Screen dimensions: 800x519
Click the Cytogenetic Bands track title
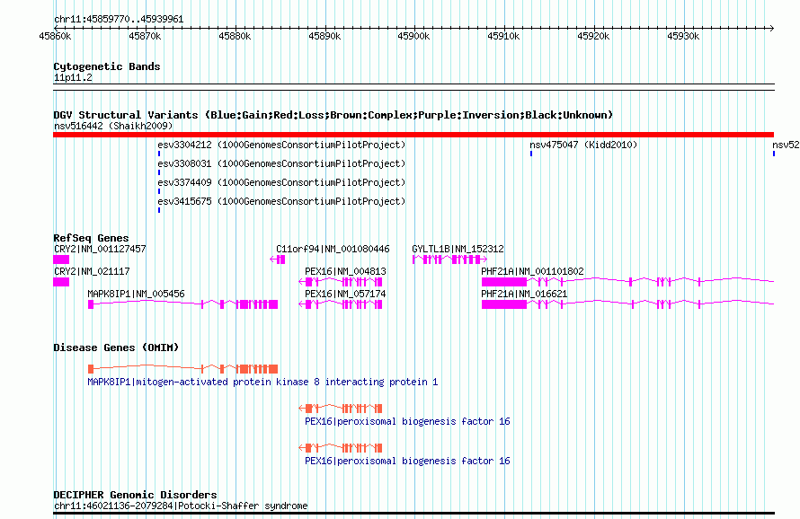[107, 66]
